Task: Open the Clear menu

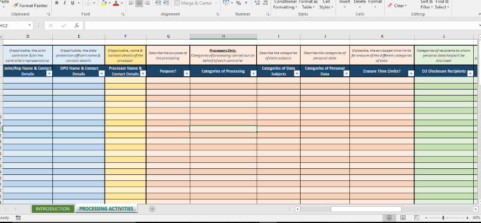Action: click(x=397, y=5)
